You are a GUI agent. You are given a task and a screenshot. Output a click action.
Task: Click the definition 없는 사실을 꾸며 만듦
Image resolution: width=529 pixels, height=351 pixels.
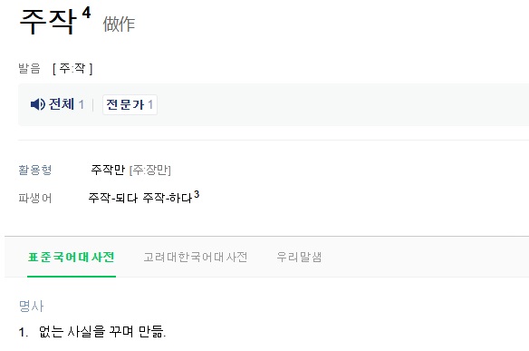point(102,332)
